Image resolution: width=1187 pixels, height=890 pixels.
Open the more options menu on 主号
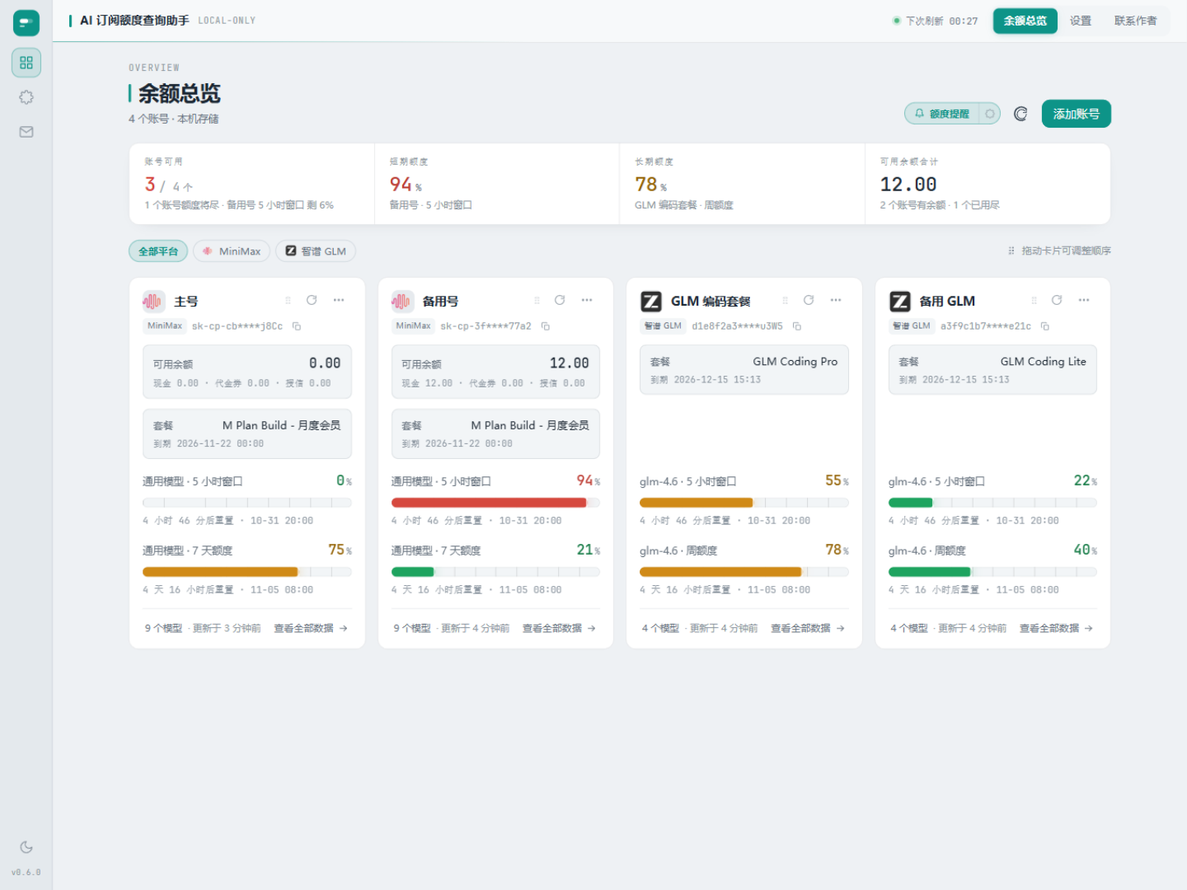(339, 300)
